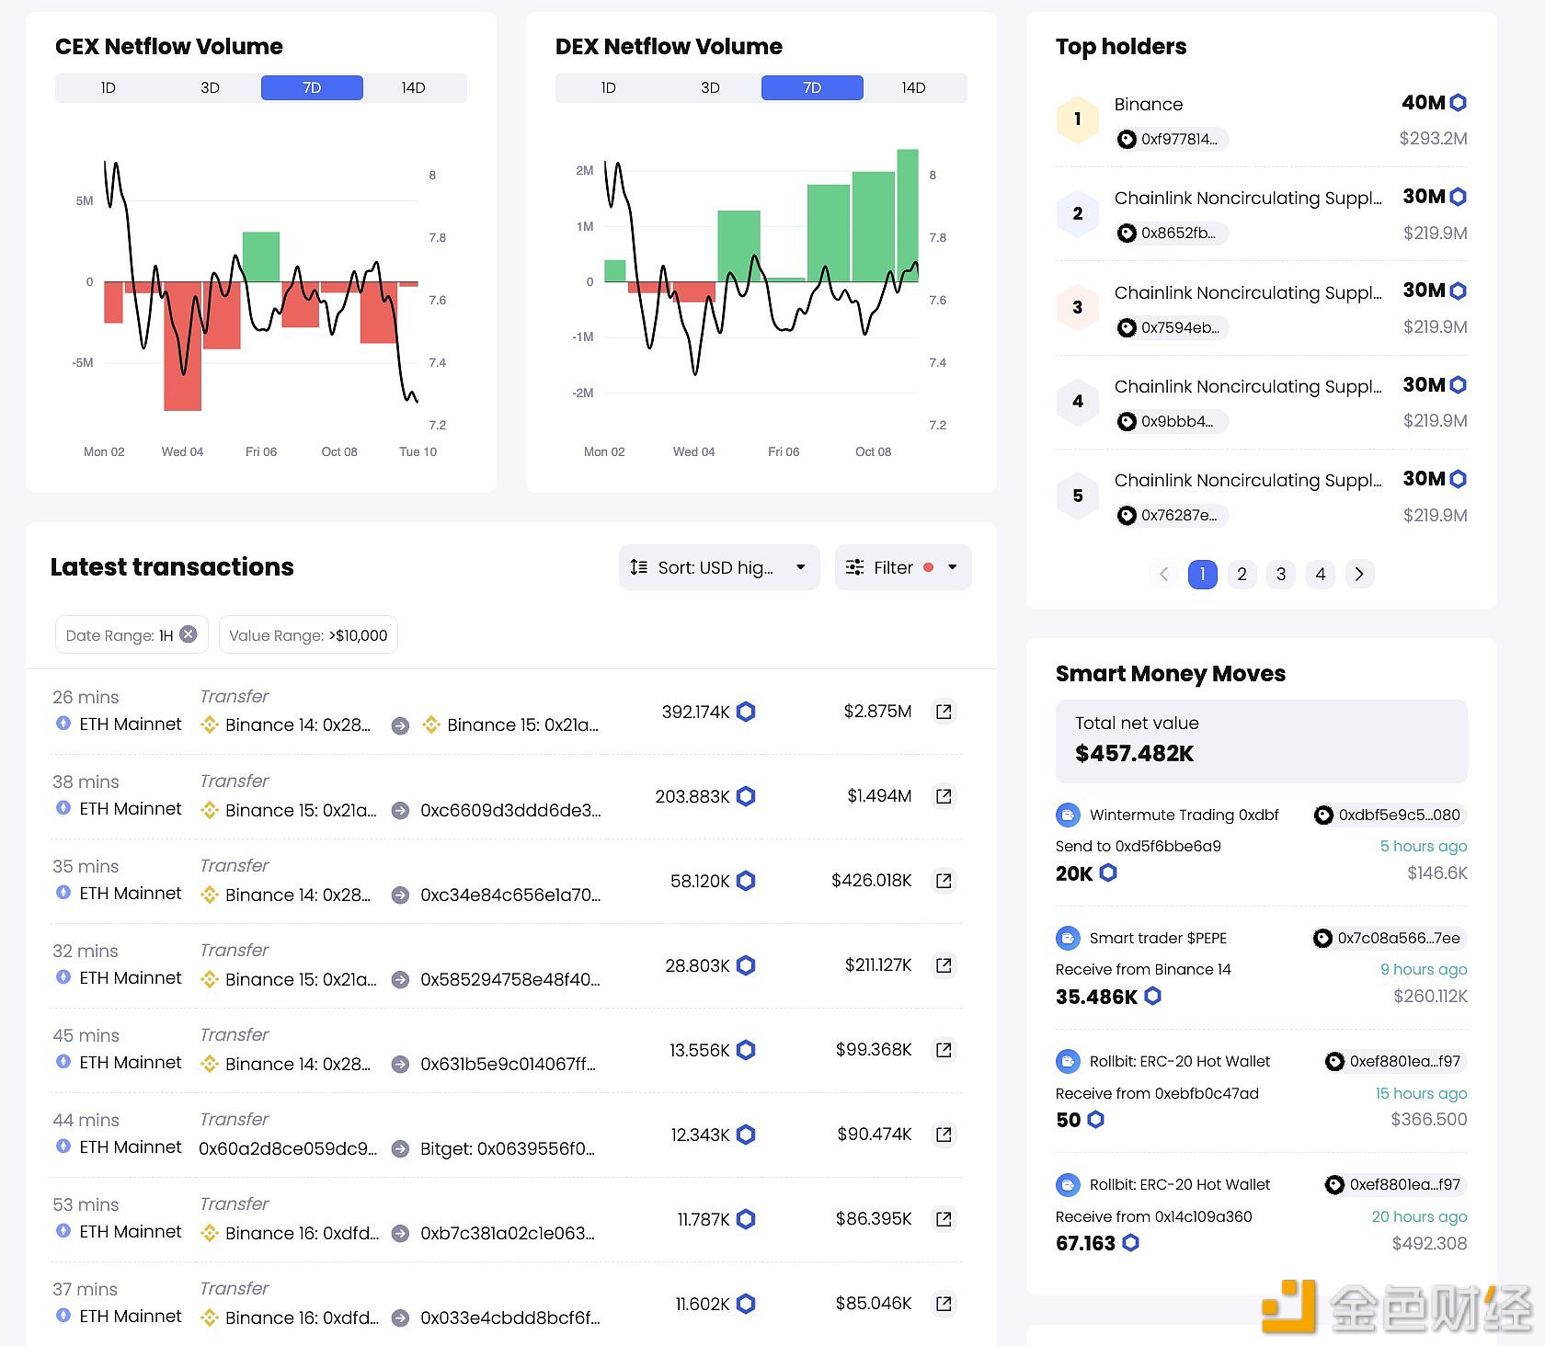Open the Sort: USD high dropdown
The height and width of the screenshot is (1346, 1545).
coord(719,567)
